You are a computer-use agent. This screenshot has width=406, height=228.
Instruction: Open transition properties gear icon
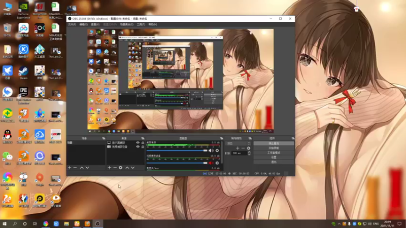pos(249,148)
